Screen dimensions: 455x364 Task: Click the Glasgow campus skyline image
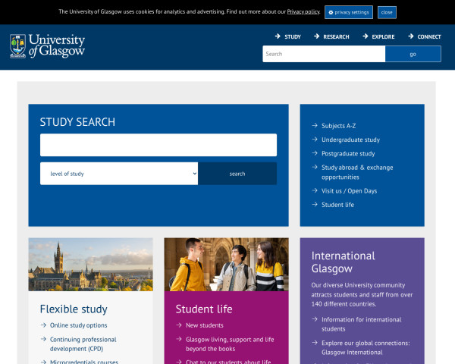pos(90,265)
